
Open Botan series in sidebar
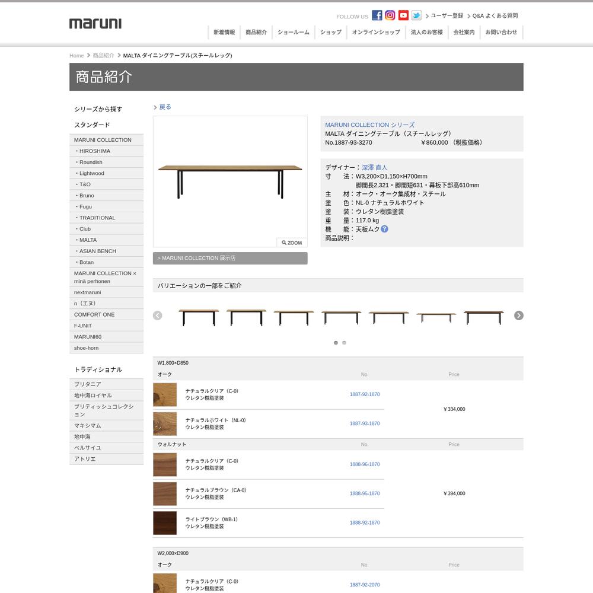click(x=106, y=262)
